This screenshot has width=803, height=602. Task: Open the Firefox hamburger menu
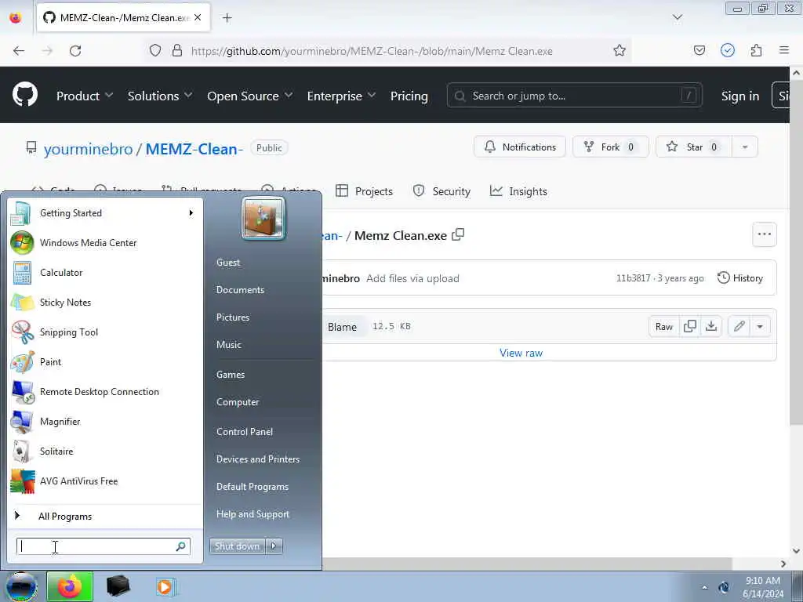784,50
